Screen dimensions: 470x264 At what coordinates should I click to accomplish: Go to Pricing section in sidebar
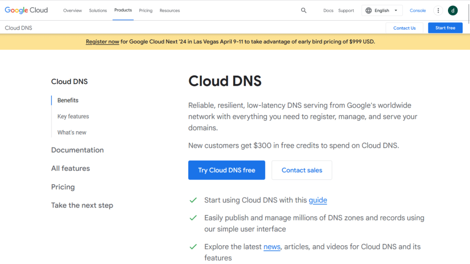click(x=63, y=187)
